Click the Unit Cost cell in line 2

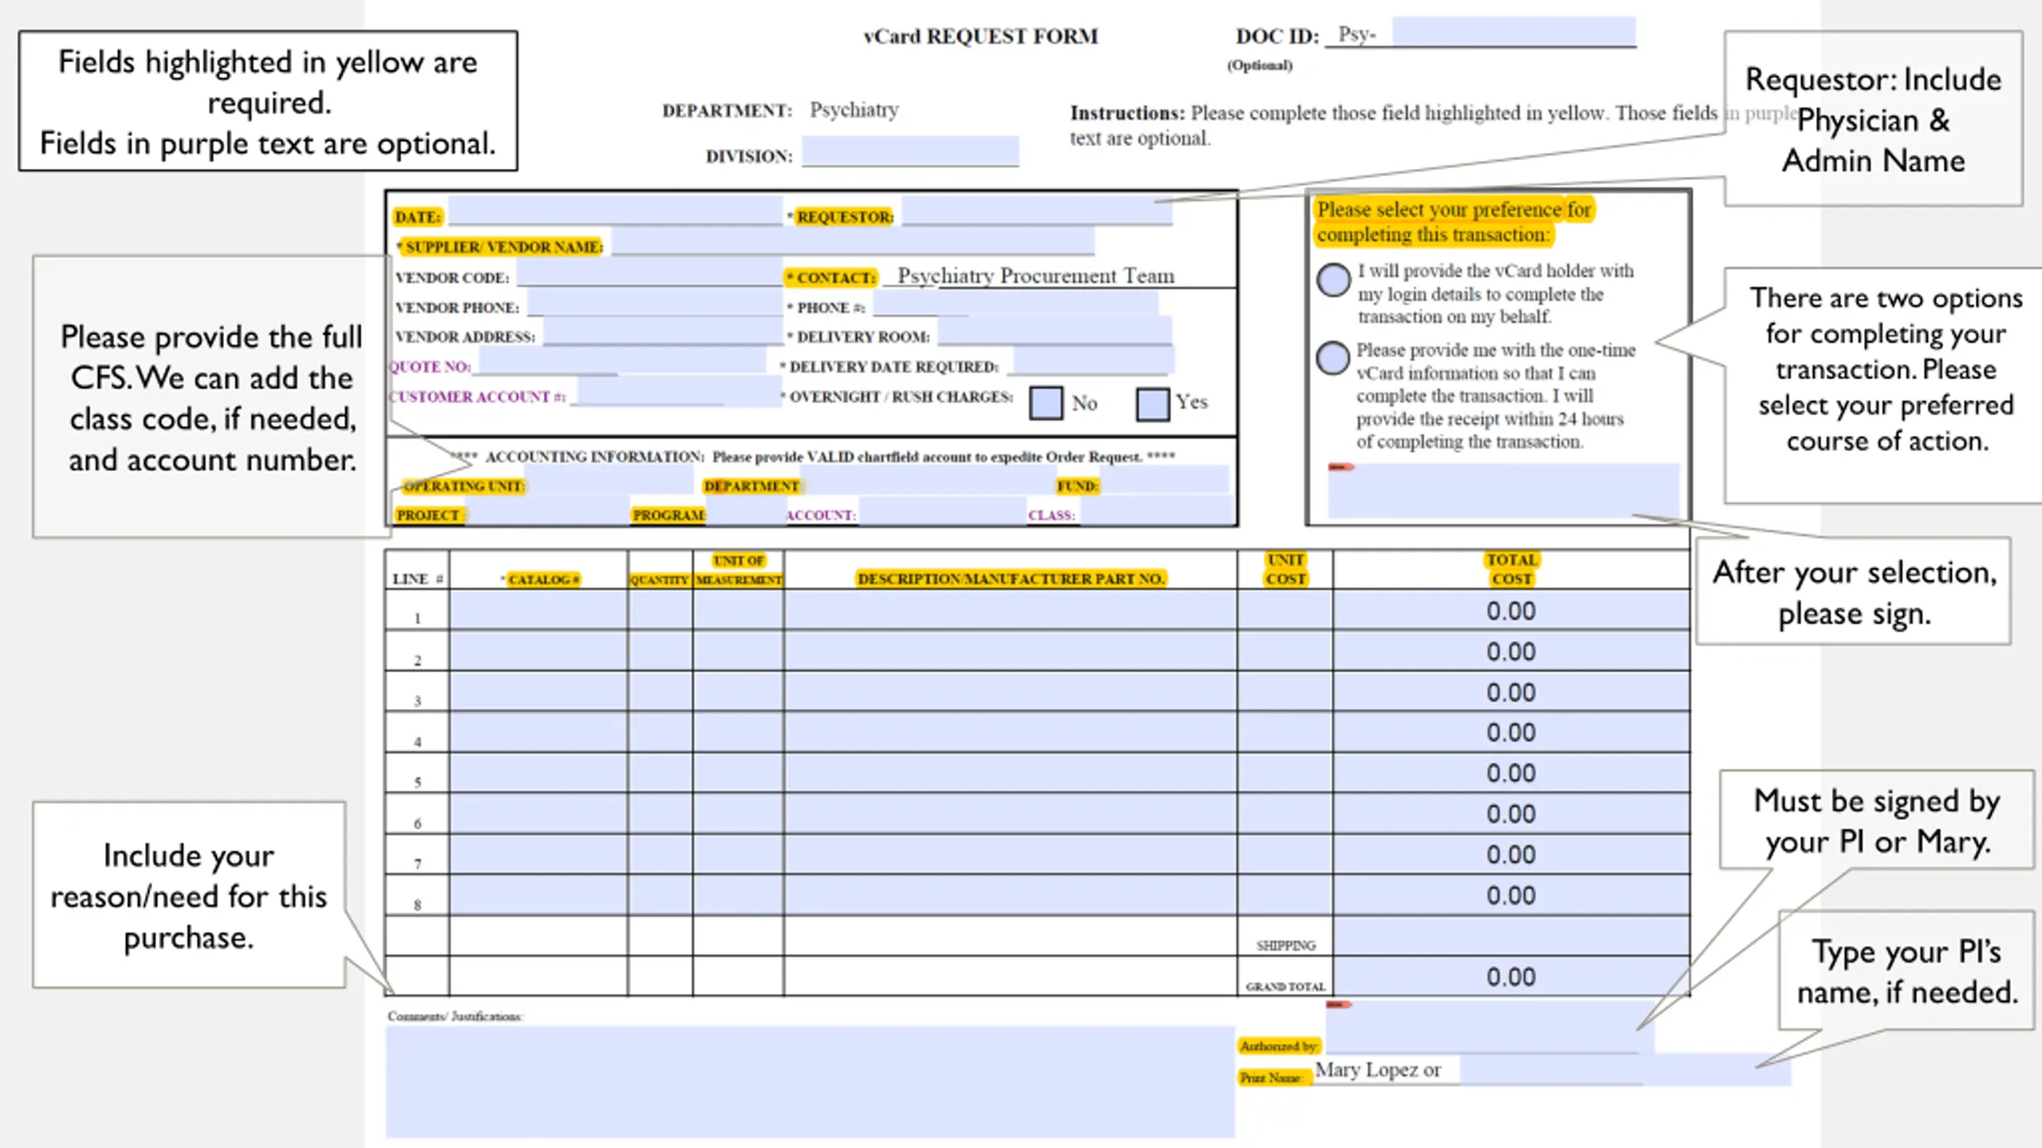1285,651
